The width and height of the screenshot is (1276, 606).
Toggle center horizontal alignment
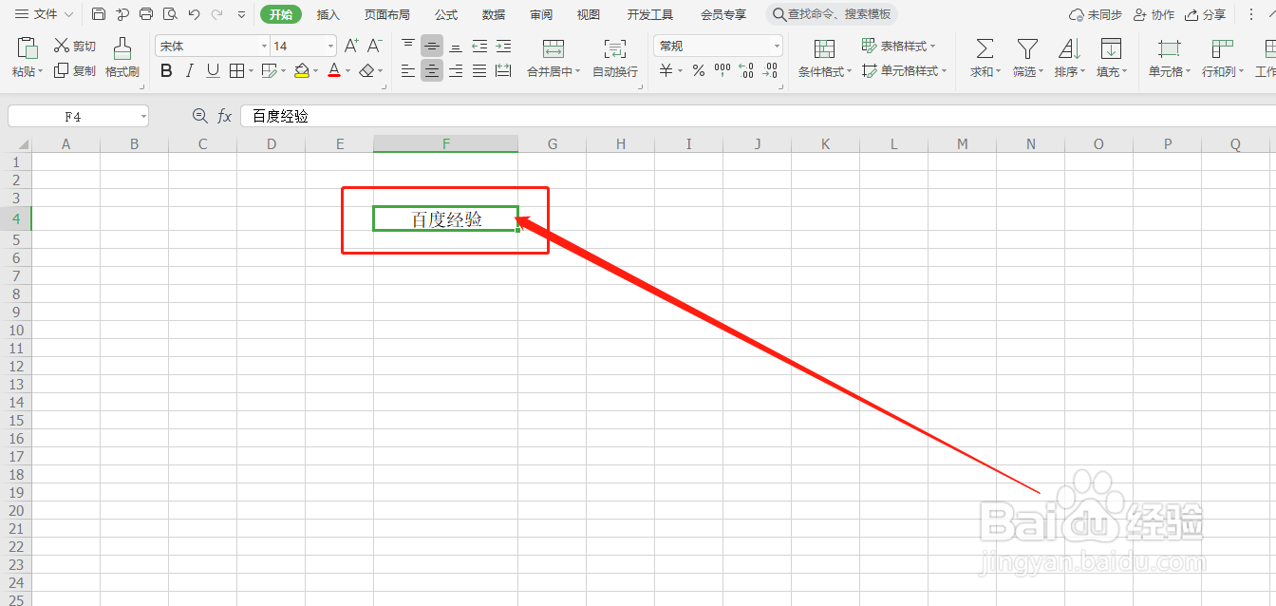[432, 70]
